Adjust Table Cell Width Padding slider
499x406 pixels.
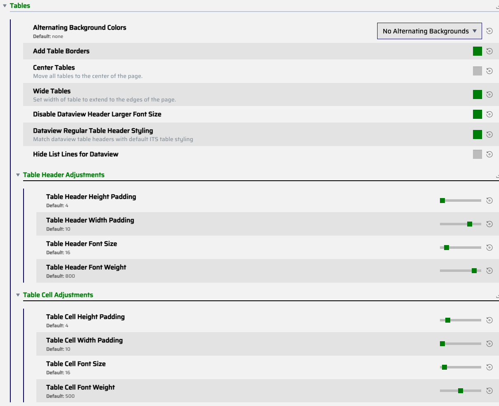coord(461,344)
